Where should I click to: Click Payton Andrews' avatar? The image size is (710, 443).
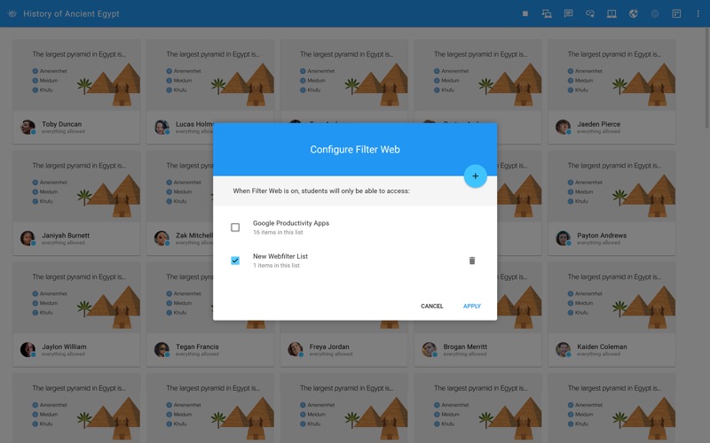(x=563, y=238)
